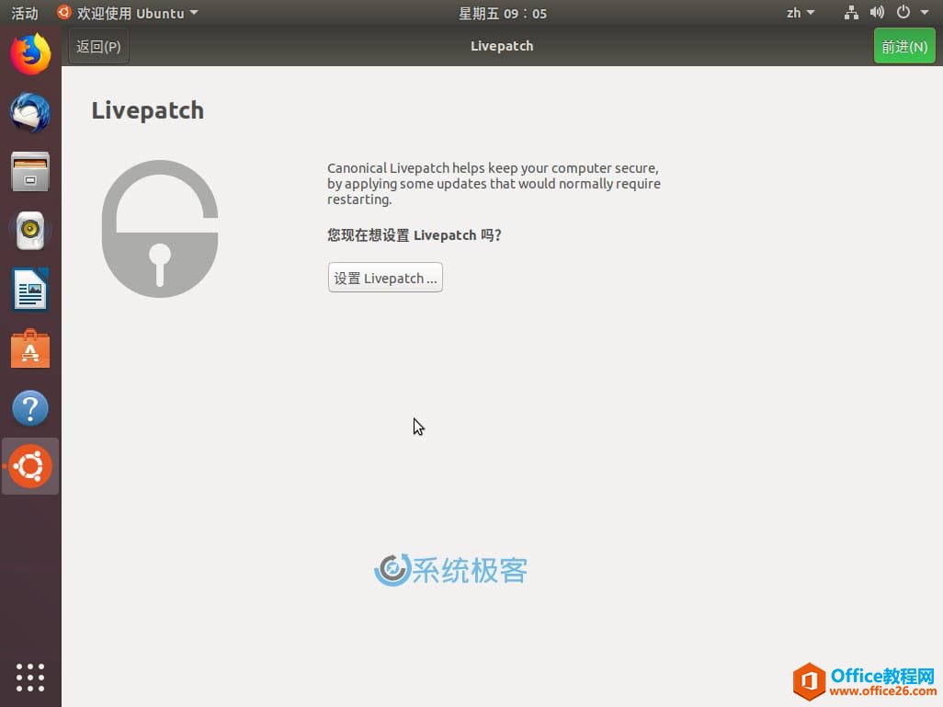Click the Livepatch page heading
The width and height of the screenshot is (943, 707).
point(148,110)
